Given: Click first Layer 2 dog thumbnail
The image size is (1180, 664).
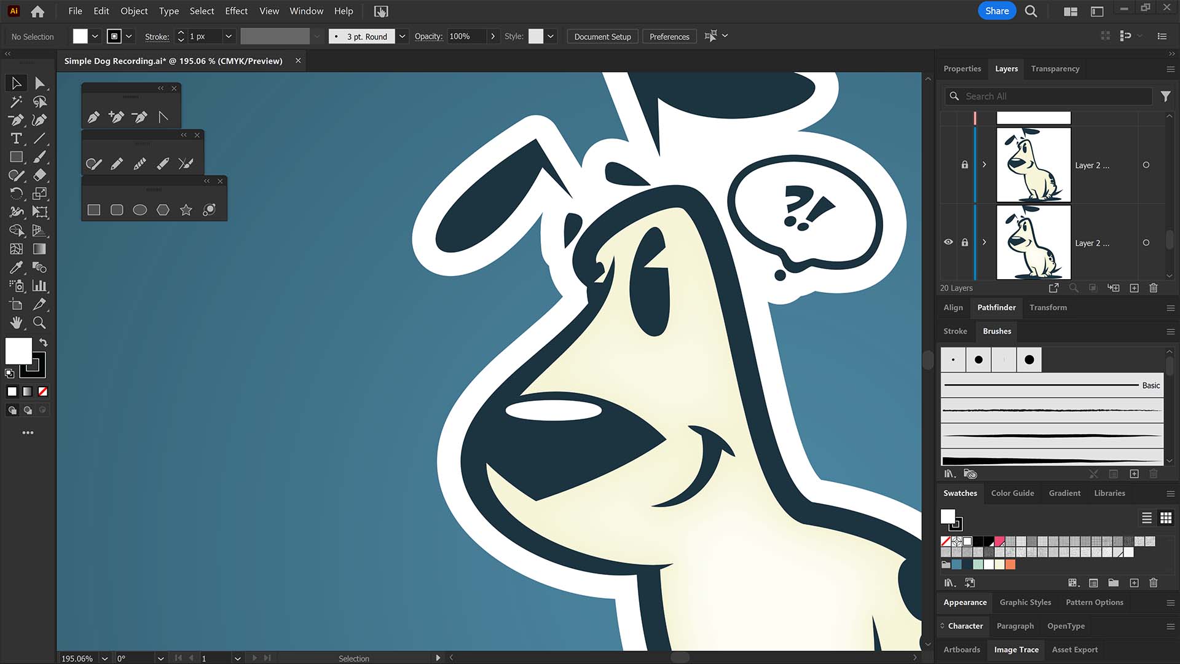Looking at the screenshot, I should click(1033, 165).
